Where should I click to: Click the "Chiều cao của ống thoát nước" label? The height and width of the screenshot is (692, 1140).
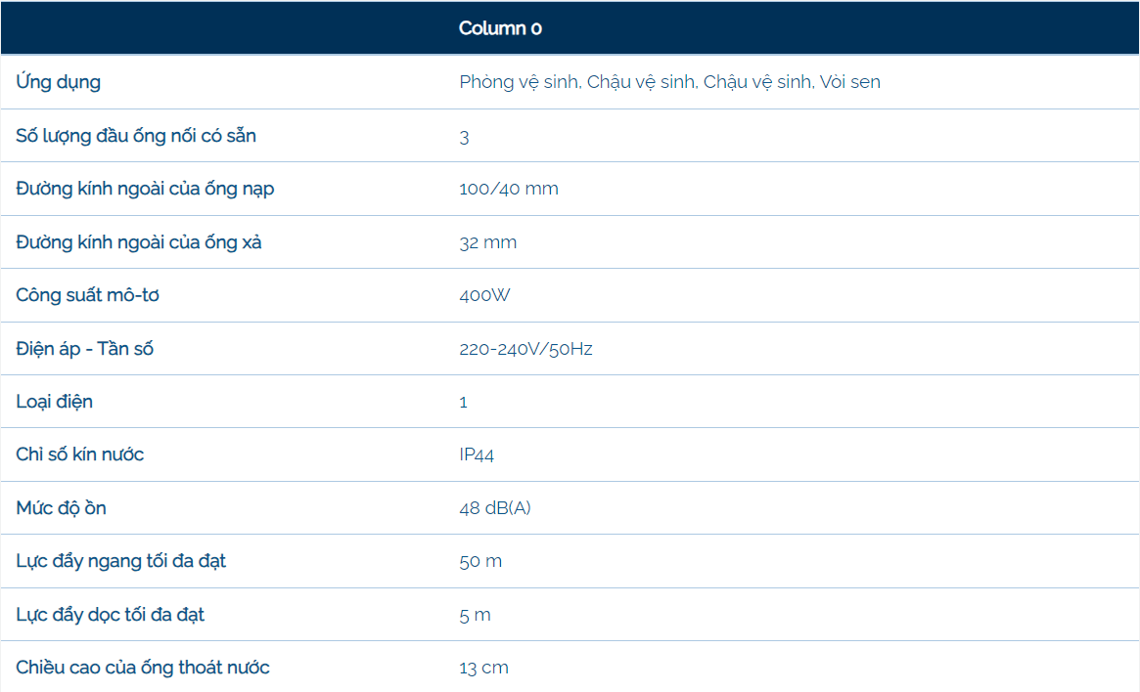click(x=143, y=668)
